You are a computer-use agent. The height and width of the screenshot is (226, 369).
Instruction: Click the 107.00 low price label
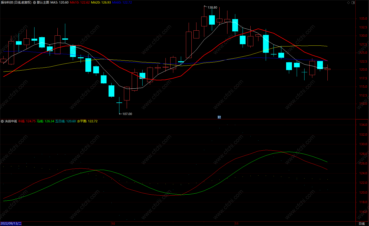[127, 114]
